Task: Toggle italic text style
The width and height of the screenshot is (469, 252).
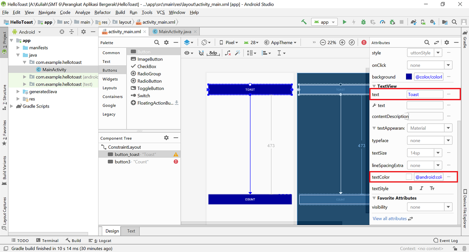Action: click(421, 188)
